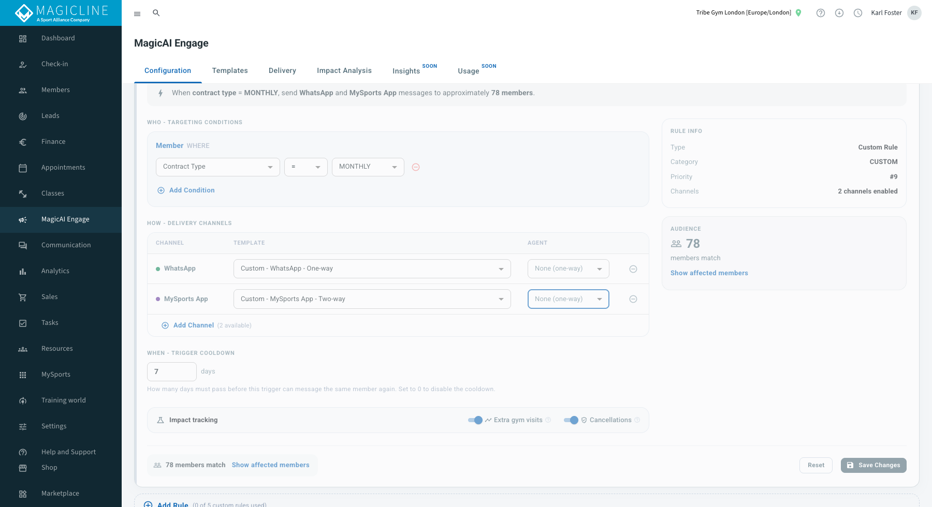Click the priority '#9' value
Viewport: 932px width, 507px height.
coord(894,177)
